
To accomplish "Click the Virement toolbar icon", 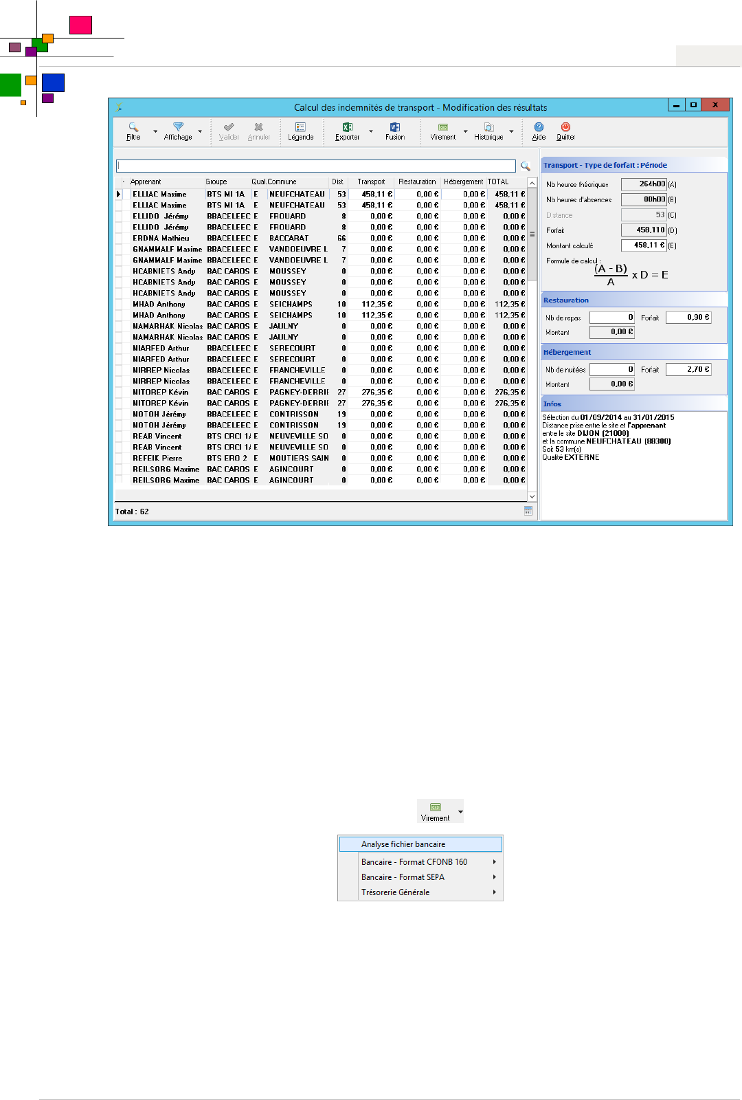I will pyautogui.click(x=443, y=127).
